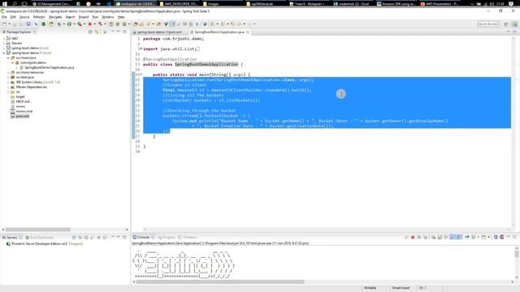Open S3 Management Console taskbar window

click(51, 3)
